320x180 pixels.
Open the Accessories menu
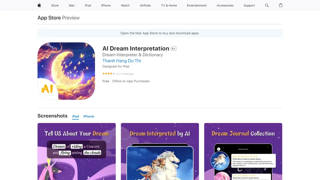pyautogui.click(x=225, y=5)
